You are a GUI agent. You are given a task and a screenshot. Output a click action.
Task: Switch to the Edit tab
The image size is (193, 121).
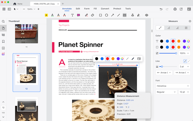click(78, 9)
